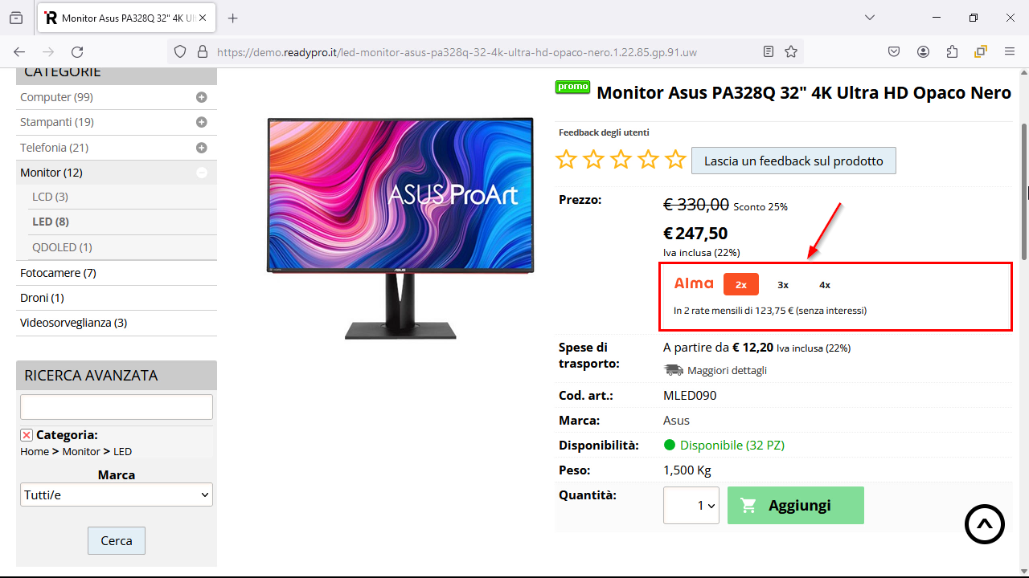The image size is (1029, 578).
Task: Remove Categoria filter with red X
Action: [27, 435]
